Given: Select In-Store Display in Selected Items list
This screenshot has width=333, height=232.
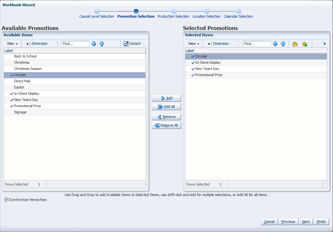Looking at the screenshot, I should [256, 62].
